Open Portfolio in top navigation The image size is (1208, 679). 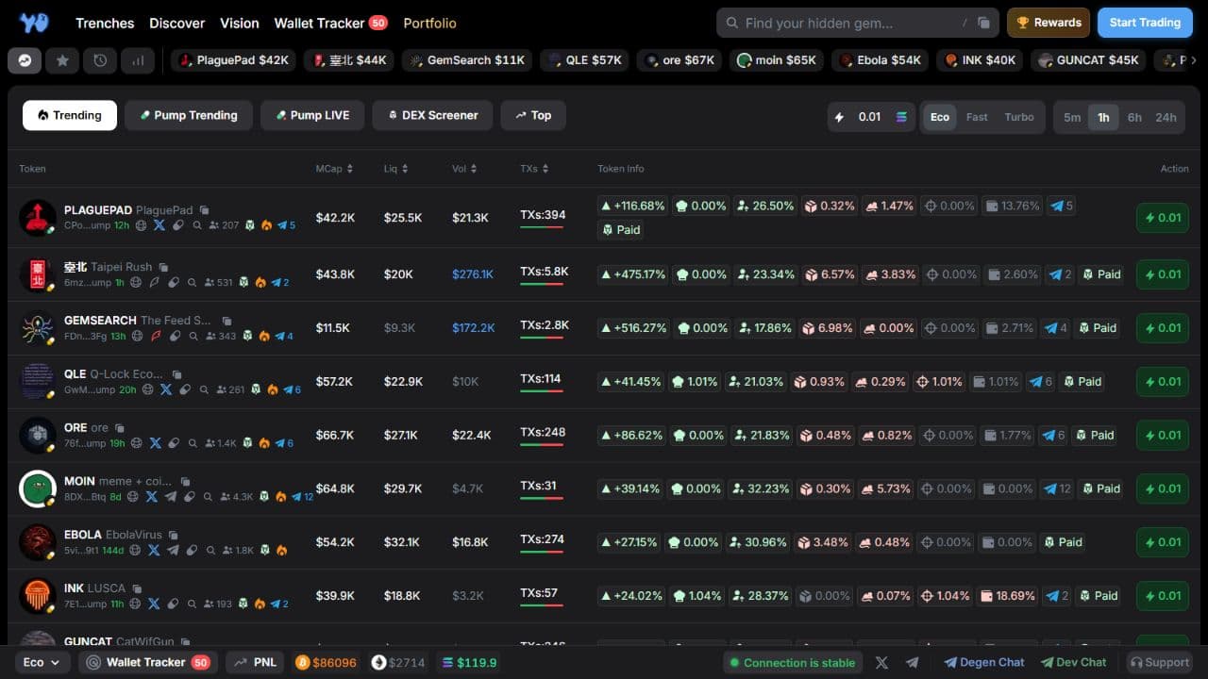429,23
